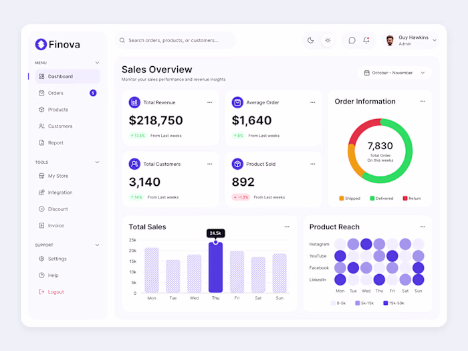Click the 15k-50k legend swatch
This screenshot has width=468, height=351.
pyautogui.click(x=386, y=303)
